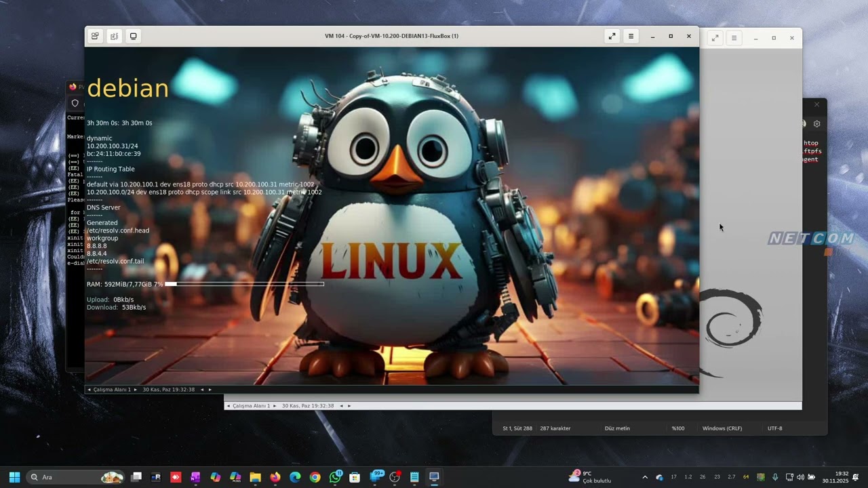868x488 pixels.
Task: Click the 'Upload: 0Bkb/s' line
Action: (x=111, y=300)
